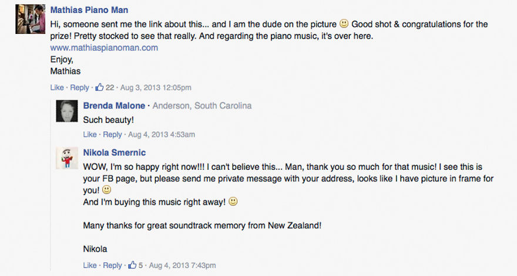This screenshot has width=517, height=276.
Task: Click the Aug 3, 2013 12:05pm timestamp
Action: coord(155,88)
